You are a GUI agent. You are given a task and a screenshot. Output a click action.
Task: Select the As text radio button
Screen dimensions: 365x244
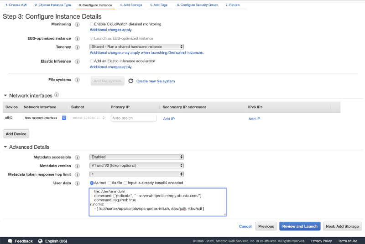pos(92,183)
